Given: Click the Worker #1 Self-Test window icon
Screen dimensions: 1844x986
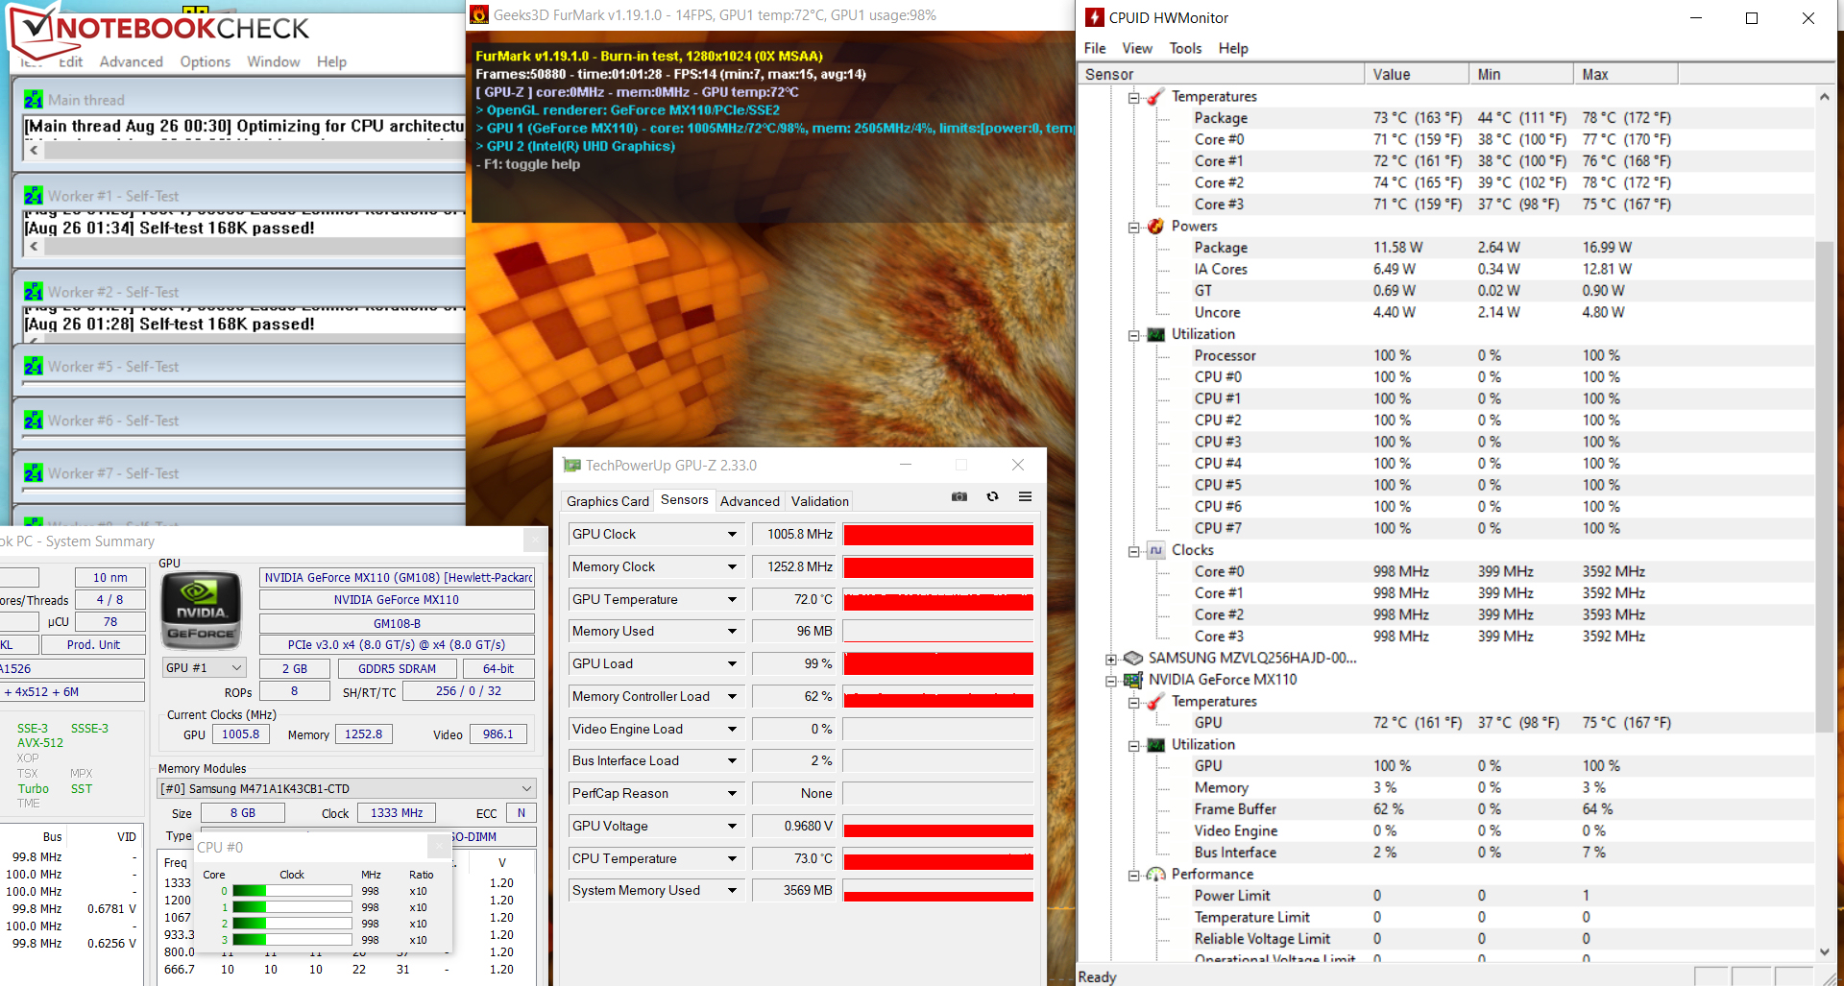Looking at the screenshot, I should pyautogui.click(x=34, y=195).
